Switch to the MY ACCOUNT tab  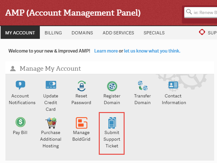[x=20, y=32]
